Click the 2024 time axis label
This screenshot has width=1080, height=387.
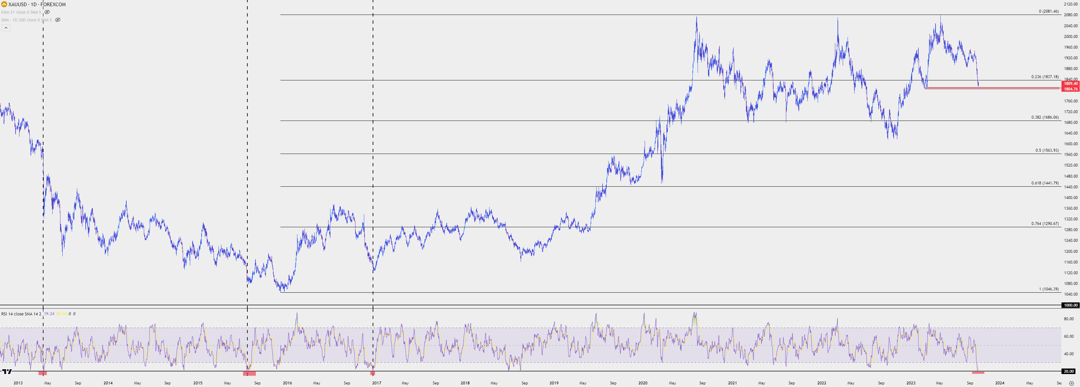coord(999,383)
